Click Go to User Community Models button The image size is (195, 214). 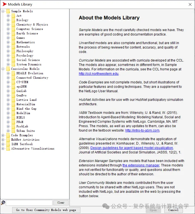46,210
